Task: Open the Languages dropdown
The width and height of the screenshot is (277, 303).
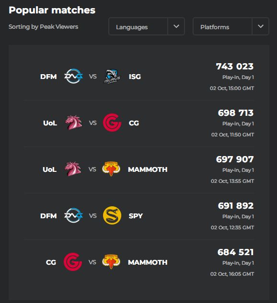Action: point(138,26)
